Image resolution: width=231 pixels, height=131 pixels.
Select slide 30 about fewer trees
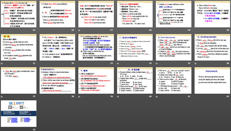212,14
